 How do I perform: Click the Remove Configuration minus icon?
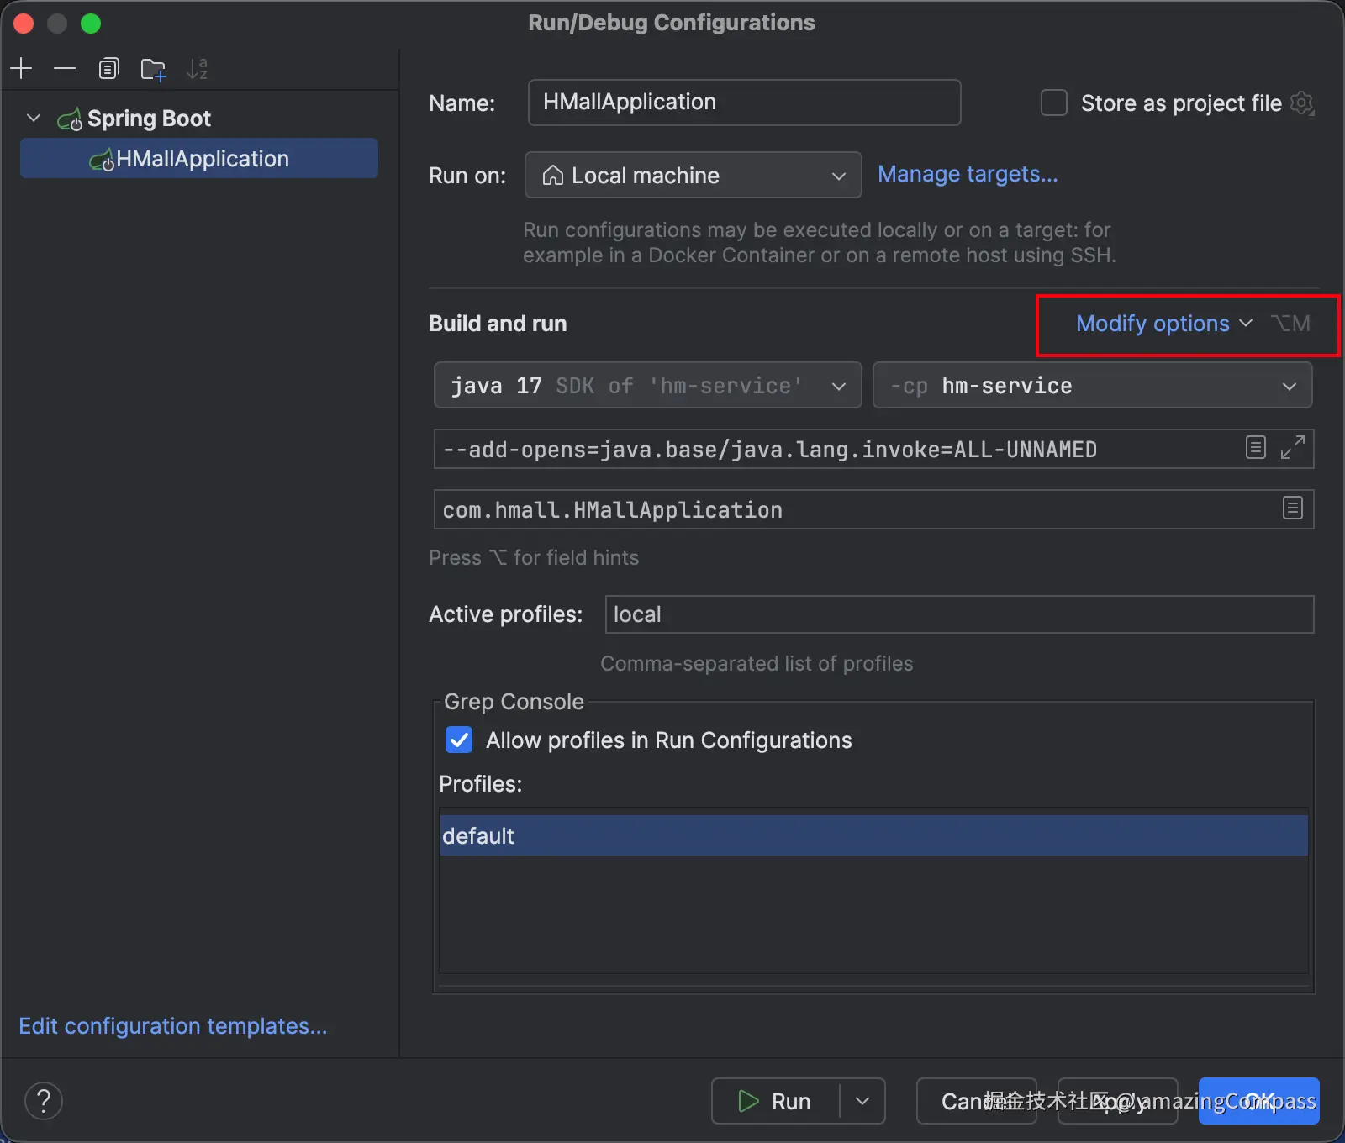(x=65, y=68)
